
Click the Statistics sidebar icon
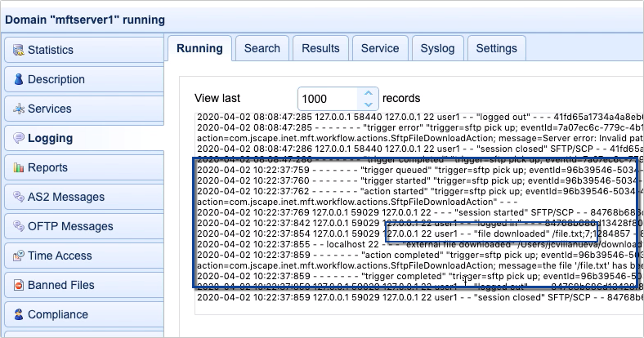pyautogui.click(x=18, y=50)
